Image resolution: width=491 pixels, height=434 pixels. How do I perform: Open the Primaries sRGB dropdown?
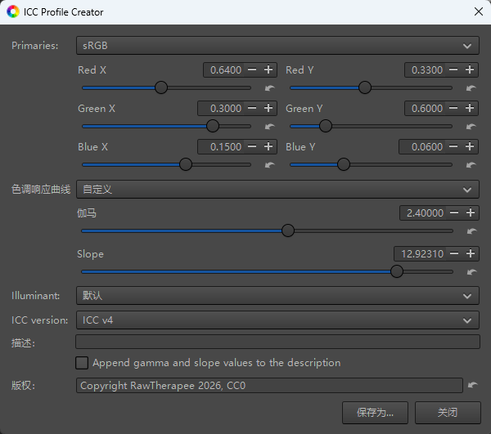coord(277,46)
